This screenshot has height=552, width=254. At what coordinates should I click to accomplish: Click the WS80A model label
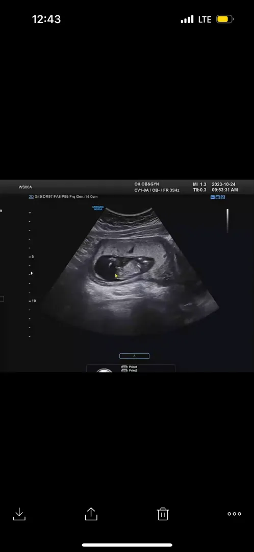click(26, 187)
